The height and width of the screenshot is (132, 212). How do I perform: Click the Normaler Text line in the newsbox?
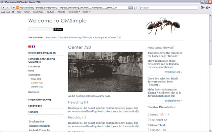point(156,125)
